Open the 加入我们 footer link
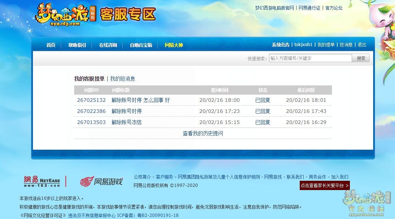This screenshot has width=395, height=219. [x=339, y=177]
